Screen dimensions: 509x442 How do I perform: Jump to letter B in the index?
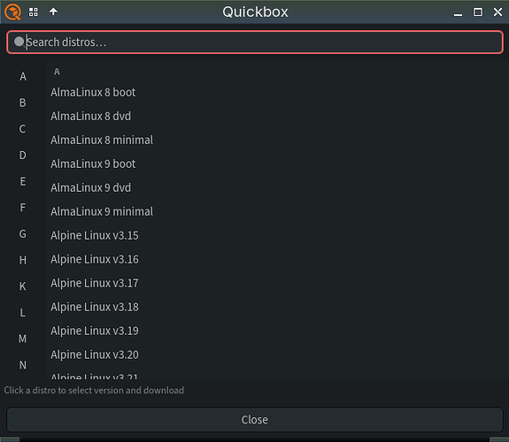pos(22,103)
